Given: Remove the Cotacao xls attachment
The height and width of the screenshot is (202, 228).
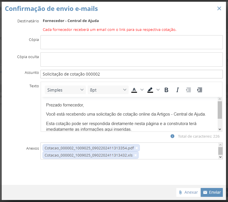Looking at the screenshot, I should [x=136, y=155].
